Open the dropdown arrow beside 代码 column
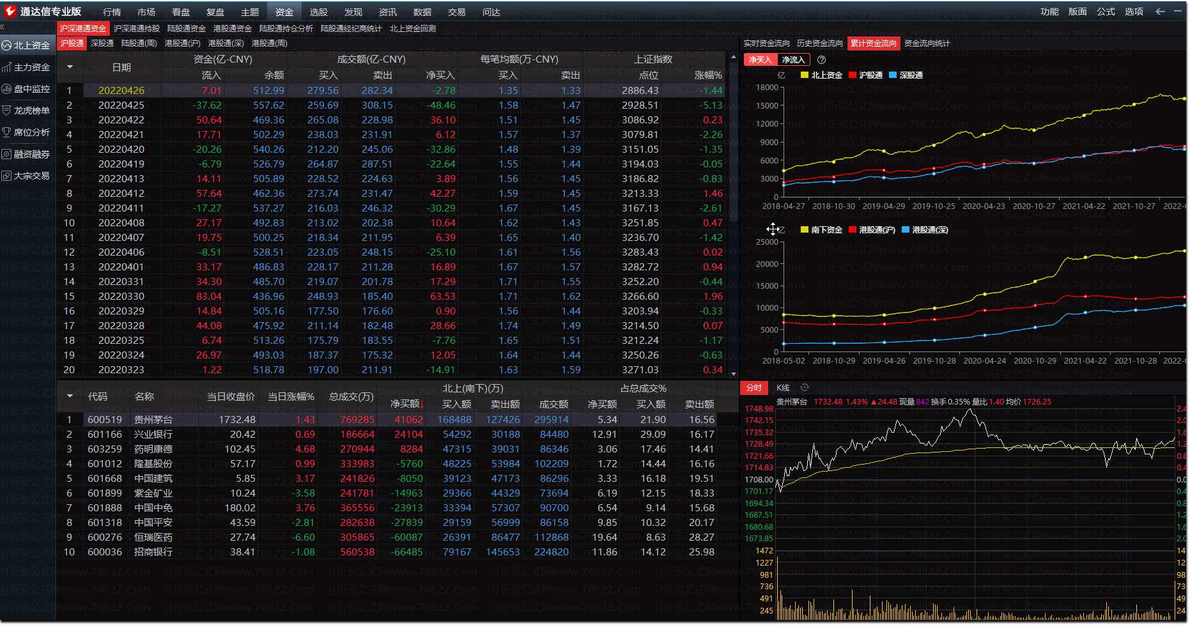The width and height of the screenshot is (1190, 625). [70, 396]
